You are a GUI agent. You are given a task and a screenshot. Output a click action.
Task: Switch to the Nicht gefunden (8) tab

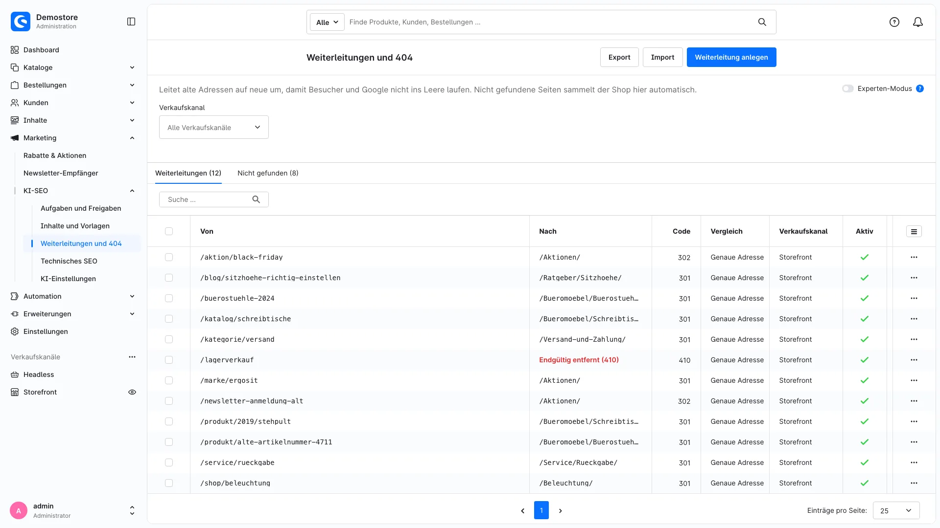coord(268,173)
